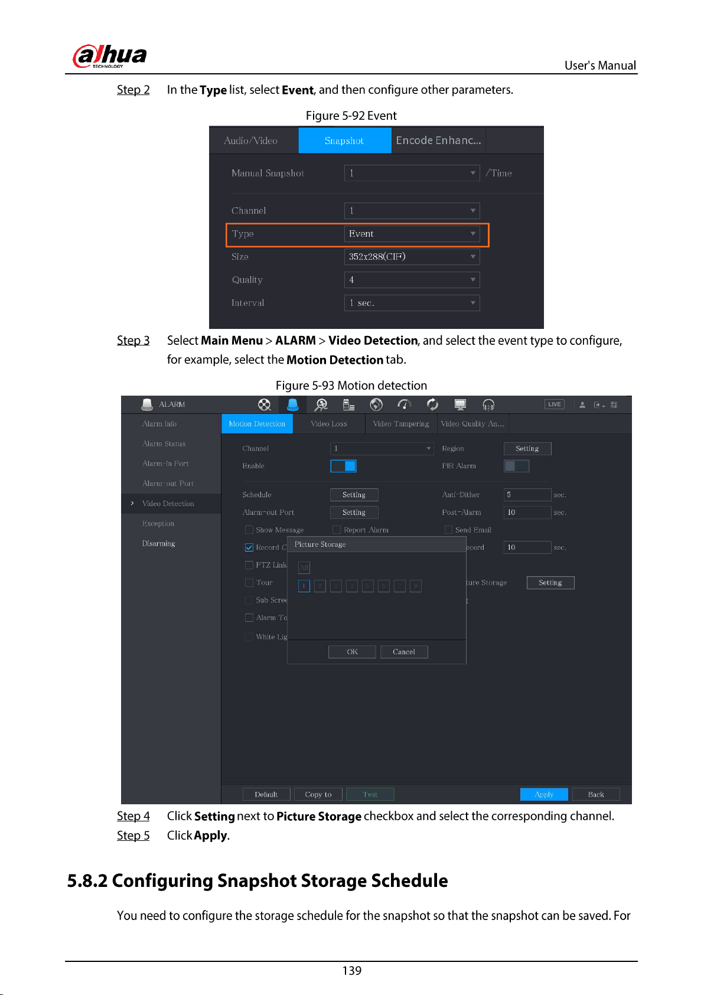Click OK in Picture Storage dialog
This screenshot has width=704, height=995.
352,652
